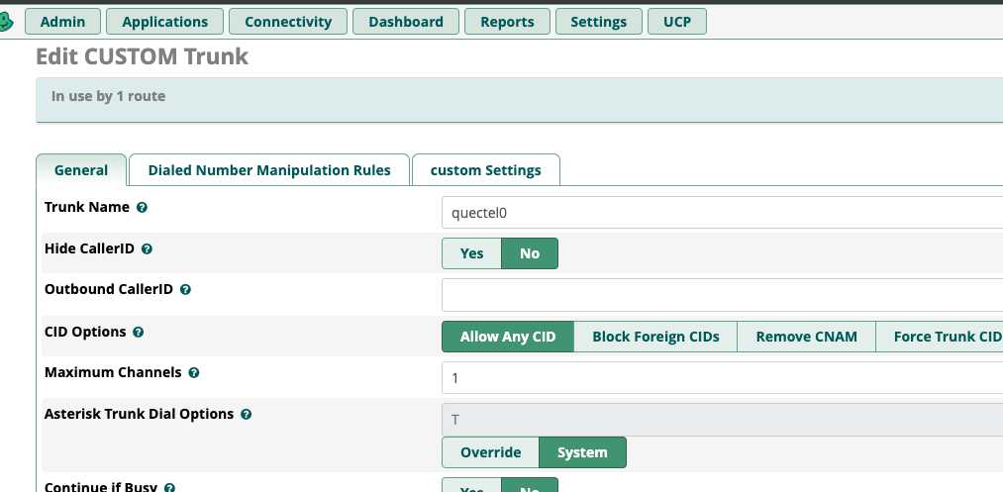Open the Admin dropdown menu
Viewport: 1003px width, 492px height.
[x=62, y=21]
